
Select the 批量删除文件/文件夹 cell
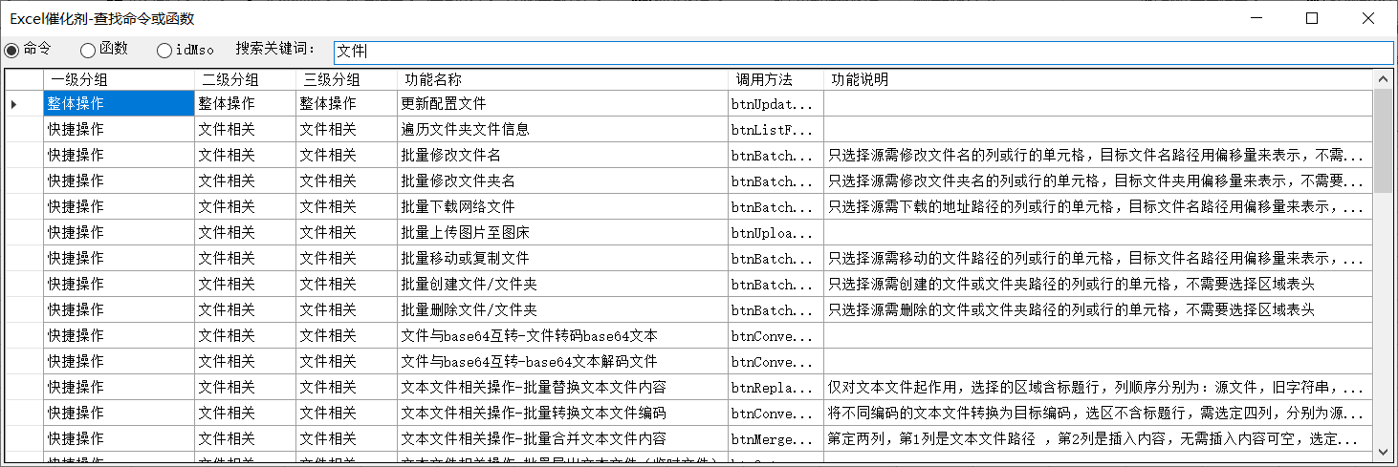coord(563,309)
